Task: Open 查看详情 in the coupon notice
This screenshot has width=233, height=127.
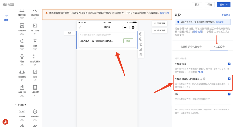Action: point(164,13)
